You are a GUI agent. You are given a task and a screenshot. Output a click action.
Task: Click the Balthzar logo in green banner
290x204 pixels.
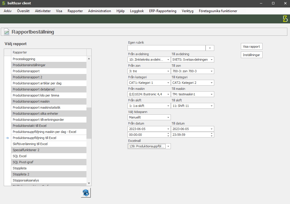point(285,19)
